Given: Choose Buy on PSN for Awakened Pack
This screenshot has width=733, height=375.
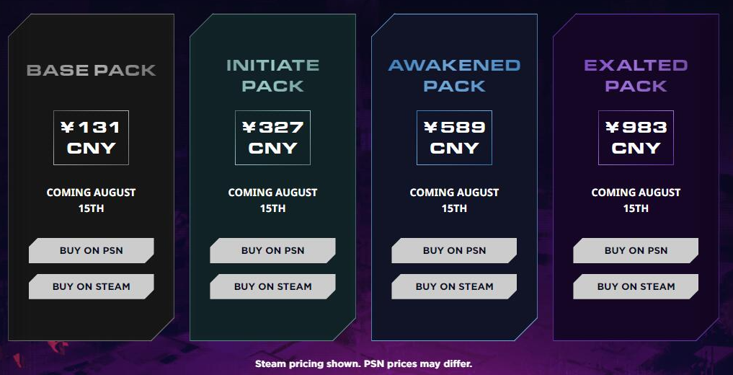Looking at the screenshot, I should [x=454, y=250].
